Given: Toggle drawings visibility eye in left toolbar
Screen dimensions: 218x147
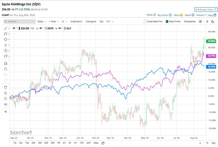Looking at the screenshot, I should (6, 104).
